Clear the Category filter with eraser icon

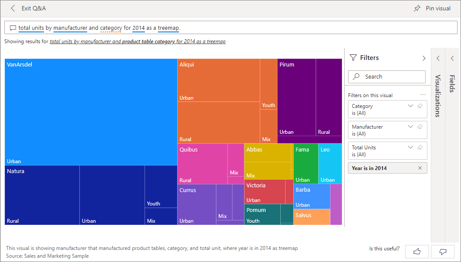[x=420, y=106]
